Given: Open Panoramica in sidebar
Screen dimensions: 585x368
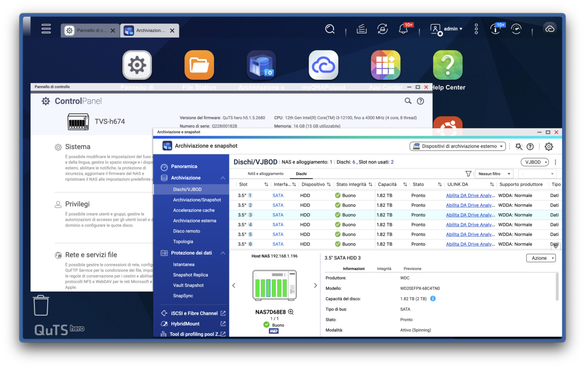Looking at the screenshot, I should click(x=184, y=166).
